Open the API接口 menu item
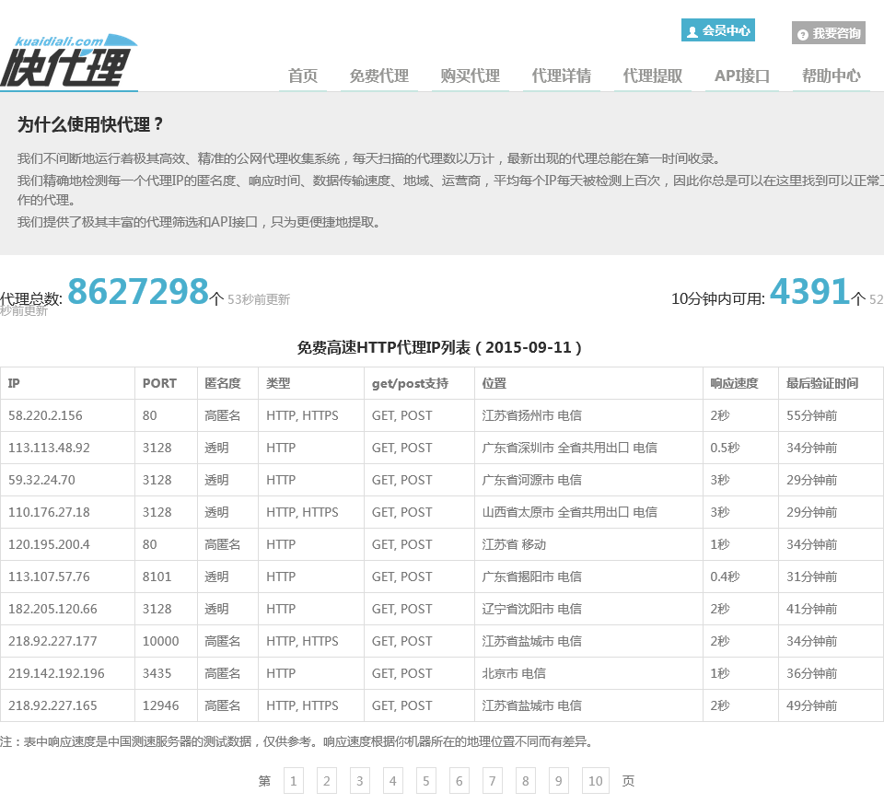 click(742, 76)
